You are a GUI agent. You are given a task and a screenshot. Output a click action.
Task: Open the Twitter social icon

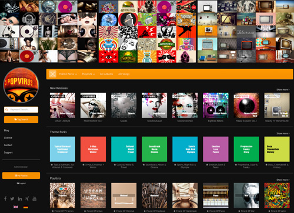pyautogui.click(x=12, y=199)
